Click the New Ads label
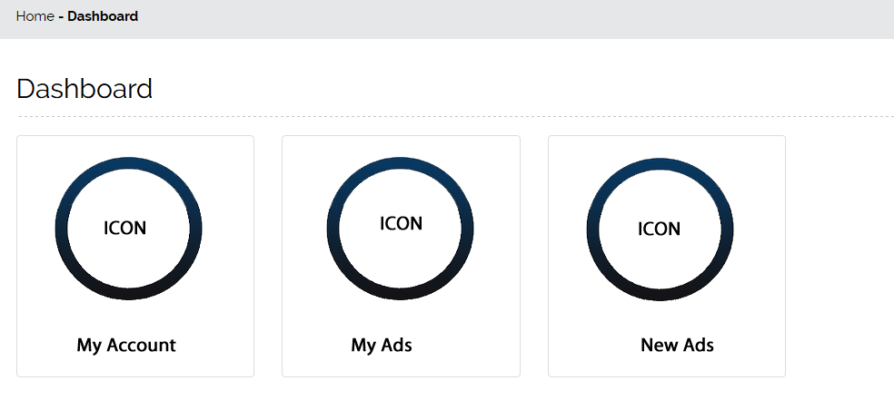The width and height of the screenshot is (894, 410). point(677,346)
